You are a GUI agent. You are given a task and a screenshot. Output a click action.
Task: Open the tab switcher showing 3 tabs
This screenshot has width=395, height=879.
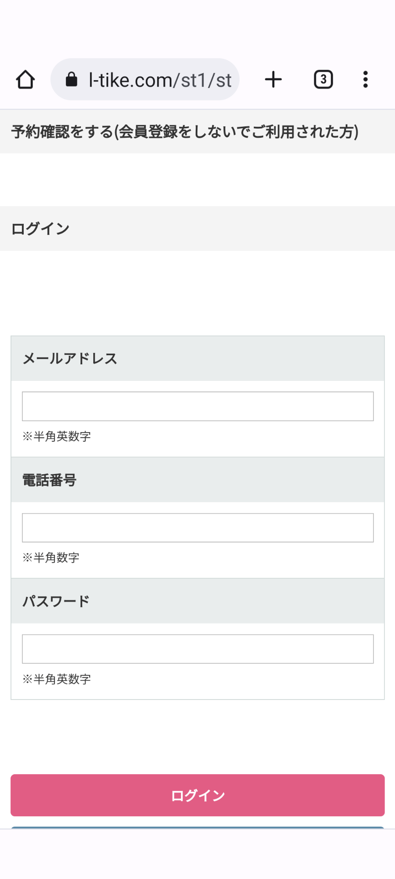[323, 80]
